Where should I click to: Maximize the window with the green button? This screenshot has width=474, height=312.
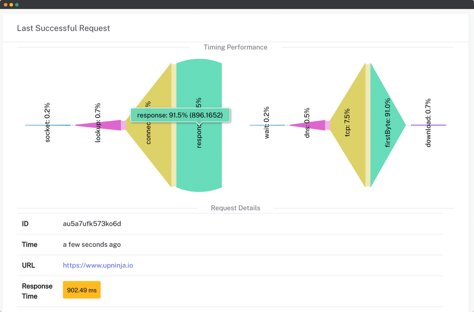17,4
